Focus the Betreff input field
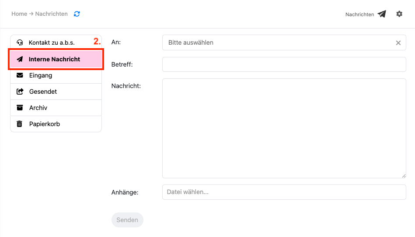The image size is (415, 237). [284, 64]
